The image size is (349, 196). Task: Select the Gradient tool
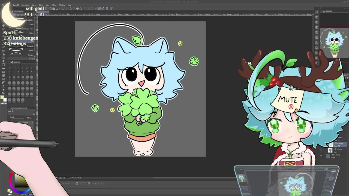pos(4,72)
